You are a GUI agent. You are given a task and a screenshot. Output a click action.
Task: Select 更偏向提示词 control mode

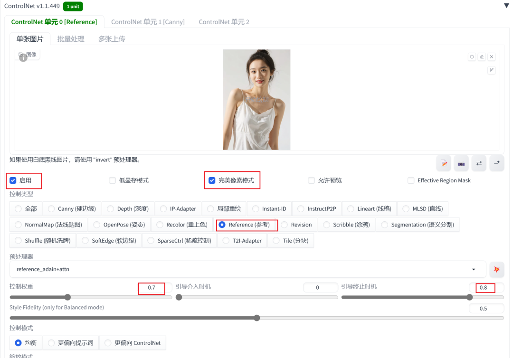[x=71, y=343]
